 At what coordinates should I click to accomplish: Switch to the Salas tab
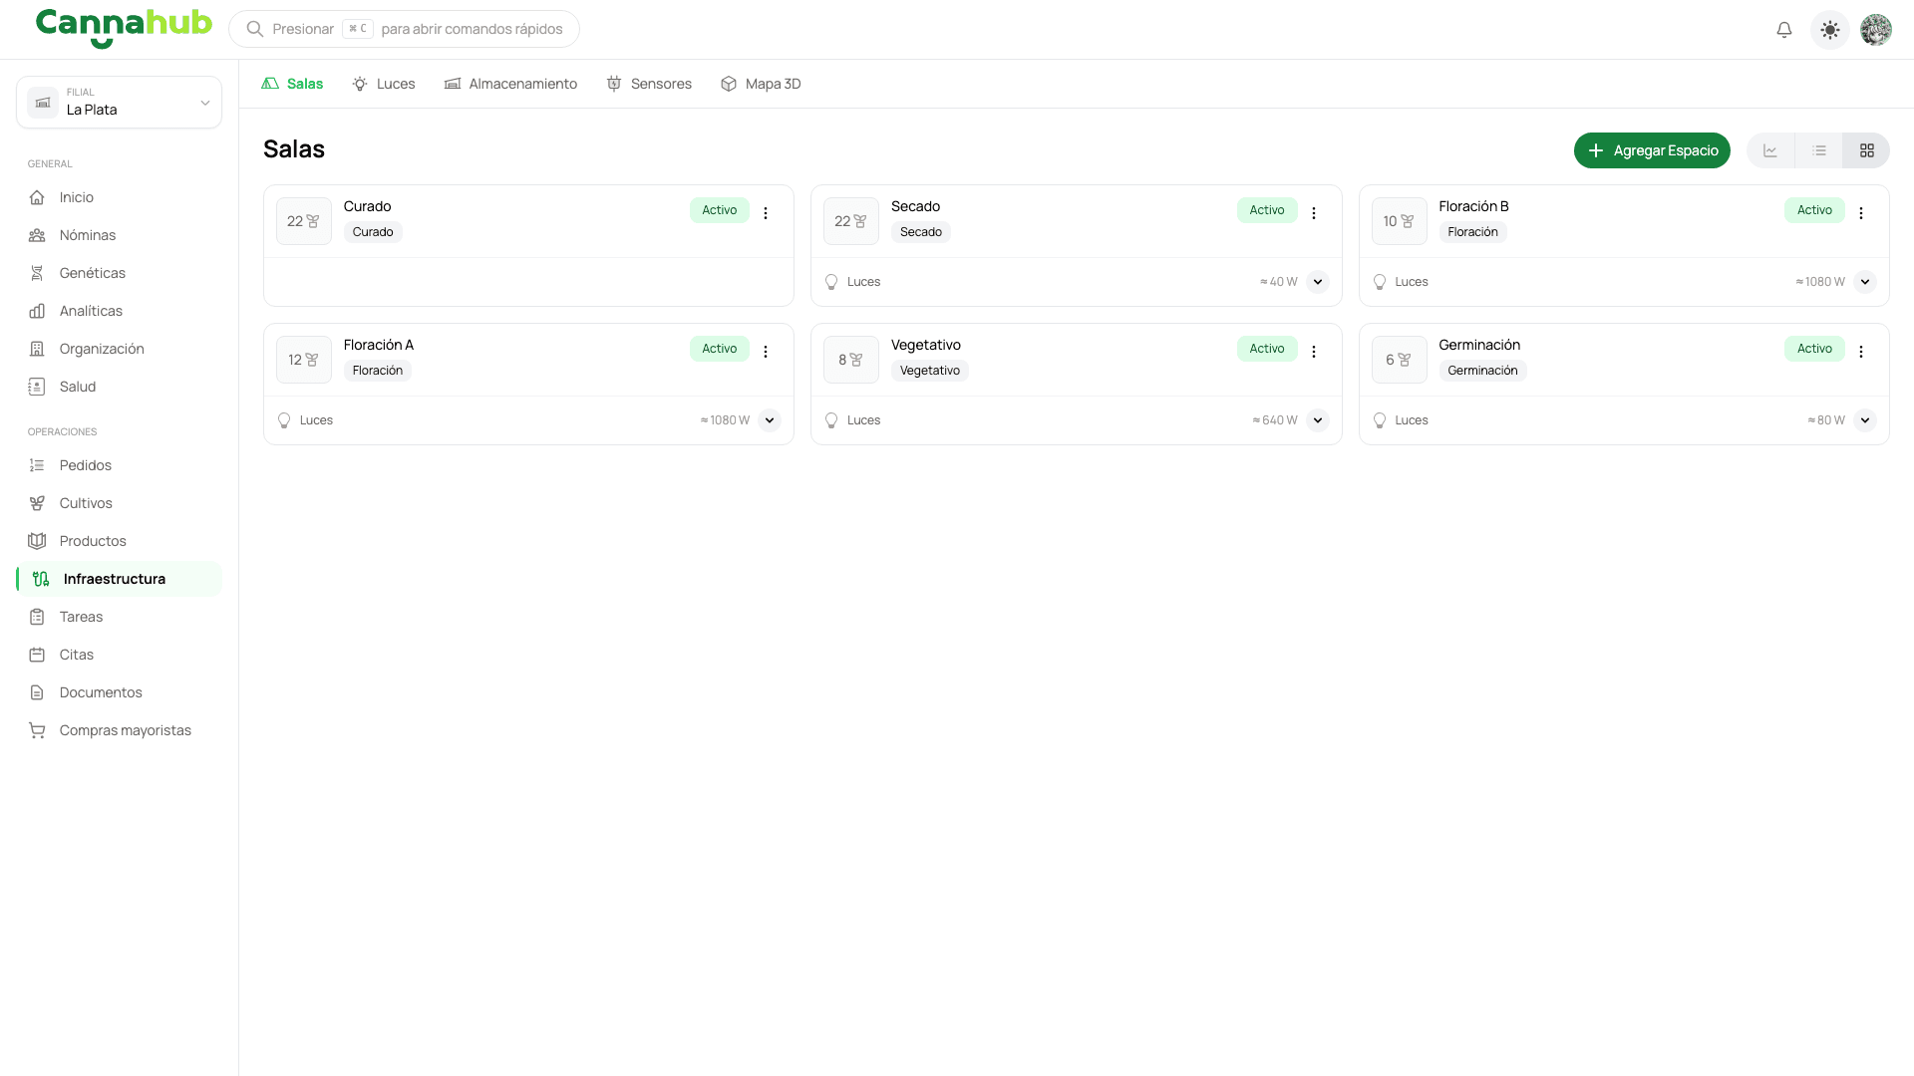[x=292, y=84]
